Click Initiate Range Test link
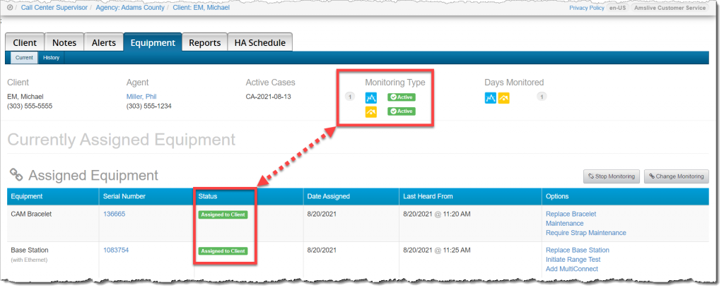This screenshot has width=724, height=290. pos(574,260)
